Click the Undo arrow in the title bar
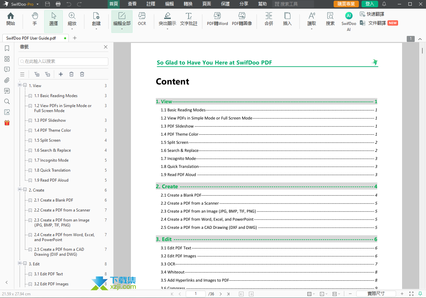Viewport: 426px width, 298px height. click(x=69, y=4)
